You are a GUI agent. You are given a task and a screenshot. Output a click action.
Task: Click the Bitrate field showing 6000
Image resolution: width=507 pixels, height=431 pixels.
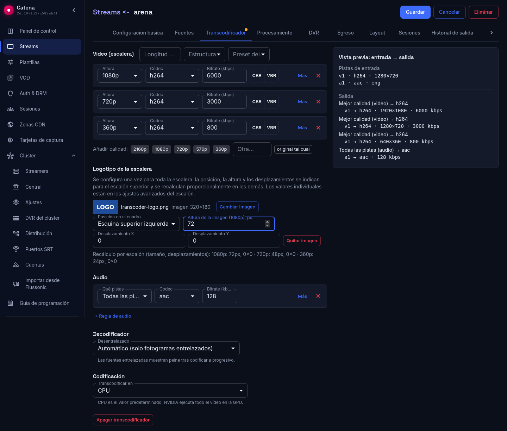pos(224,76)
